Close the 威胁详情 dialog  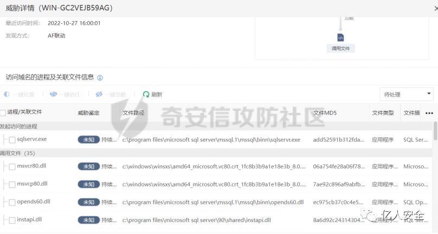[436, 9]
